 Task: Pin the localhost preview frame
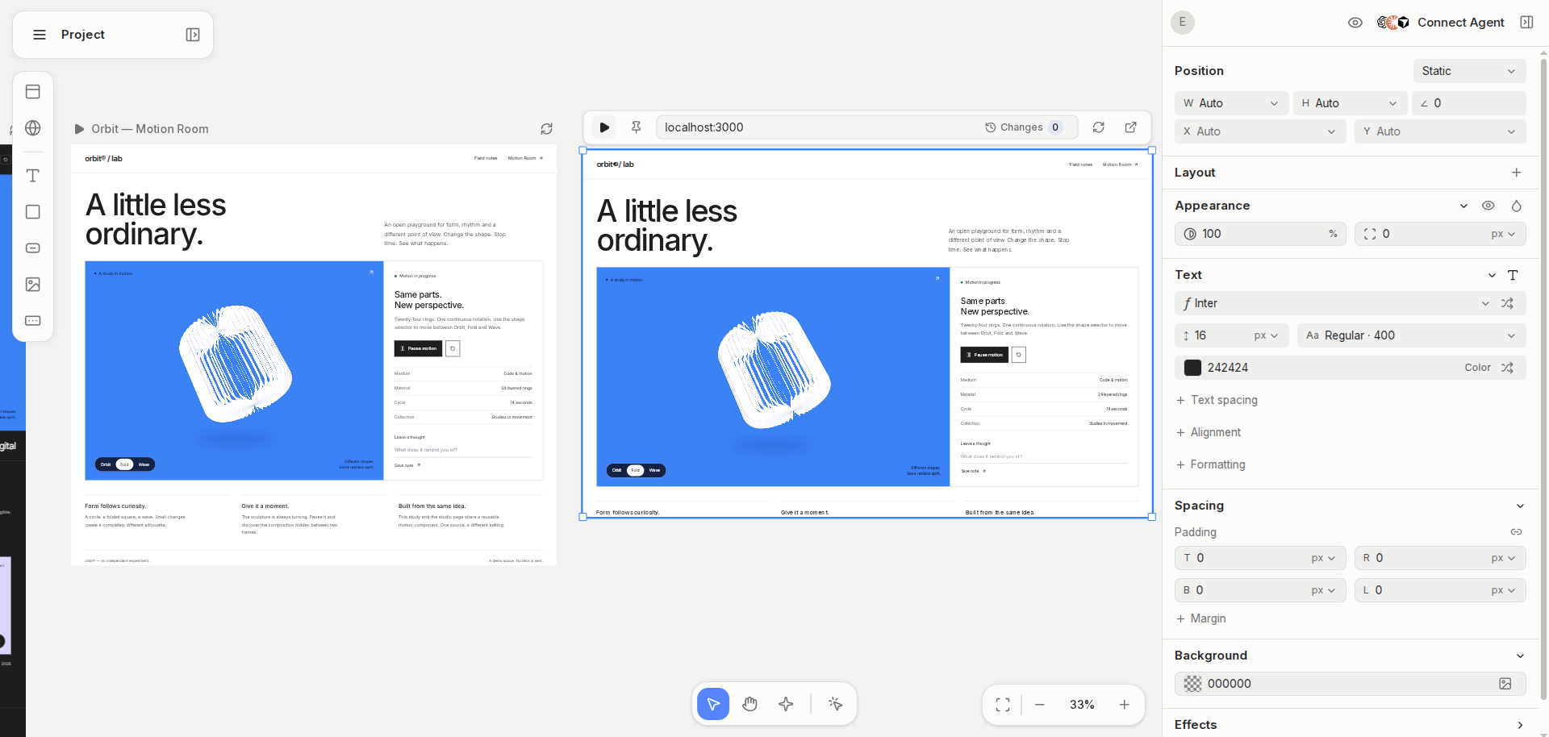tap(637, 127)
